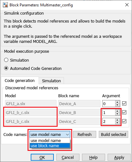The width and height of the screenshot is (132, 162).
Task: Decrease Device_C argument with down arrow
Action: (117, 123)
